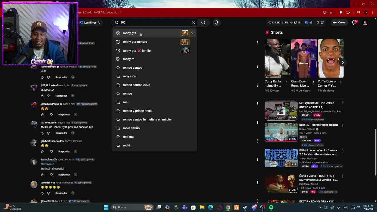Open options for 'Clam Down Rema Live' short
The height and width of the screenshot is (212, 377).
pos(313,83)
